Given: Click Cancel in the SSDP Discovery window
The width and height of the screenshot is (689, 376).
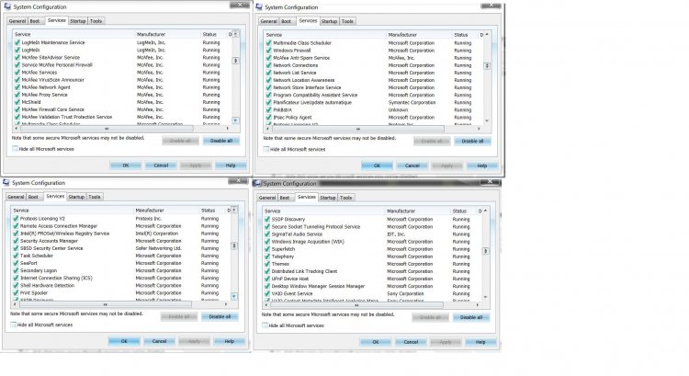Looking at the screenshot, I should pyautogui.click(x=411, y=342).
